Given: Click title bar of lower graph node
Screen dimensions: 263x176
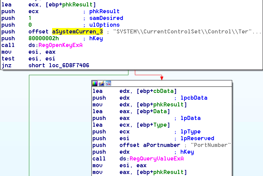Looking at the screenshot, I should [162, 83].
